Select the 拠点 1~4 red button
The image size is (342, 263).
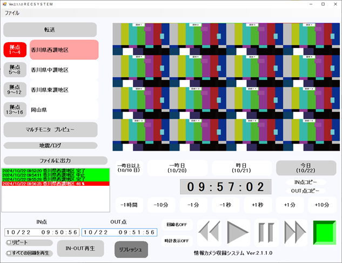pos(15,50)
